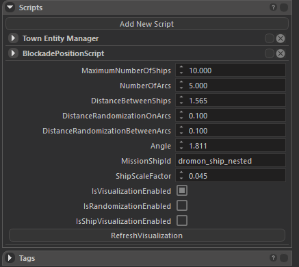Increase DistanceRandomizationBetweenArcs with up arrow
The height and width of the screenshot is (267, 299).
tap(181, 127)
